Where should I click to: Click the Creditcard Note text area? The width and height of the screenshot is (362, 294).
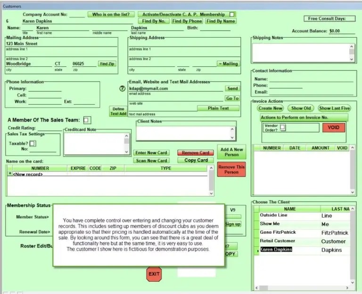pyautogui.click(x=94, y=144)
